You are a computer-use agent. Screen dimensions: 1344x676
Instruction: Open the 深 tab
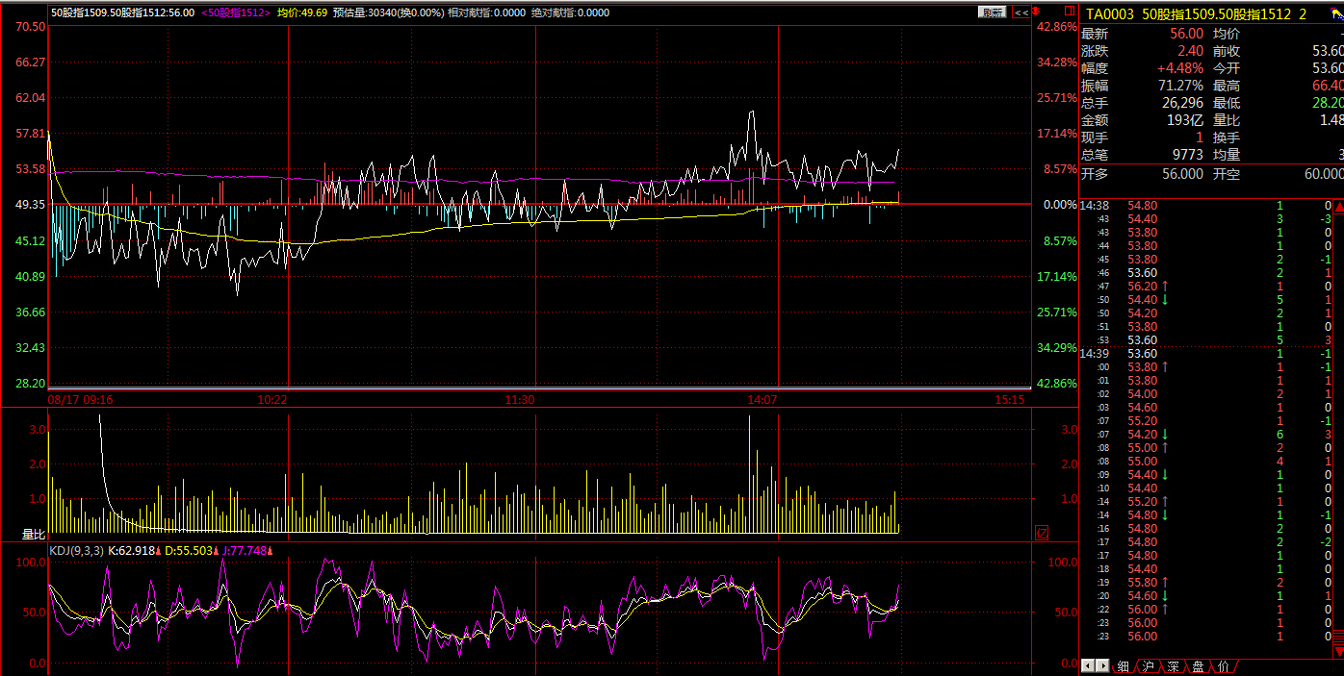(1173, 665)
